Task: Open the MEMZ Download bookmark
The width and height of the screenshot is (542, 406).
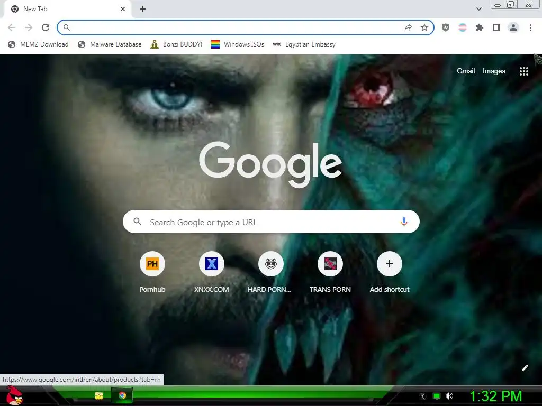Action: (x=38, y=44)
